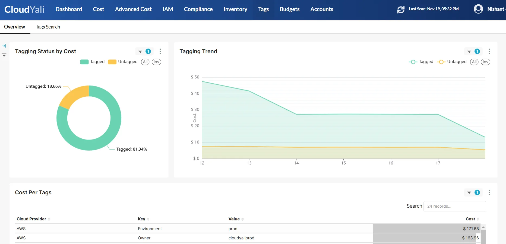Viewport: 506px width, 244px height.
Task: Open the filter in Tagging Status by Cost
Action: coord(144,51)
